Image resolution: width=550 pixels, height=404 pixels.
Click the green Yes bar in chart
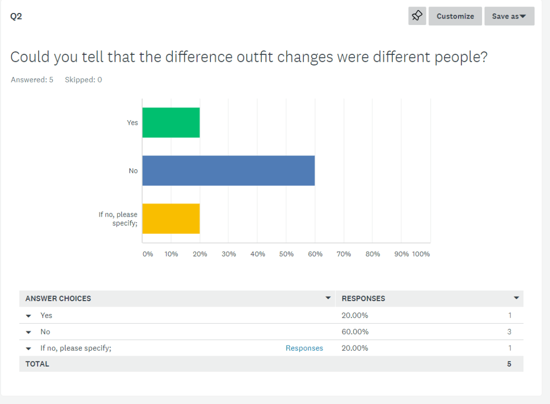[x=171, y=122]
